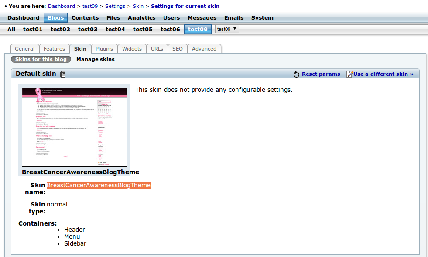Viewport: 428px width, 257px height.
Task: Switch to blog test05
Action: [143, 30]
